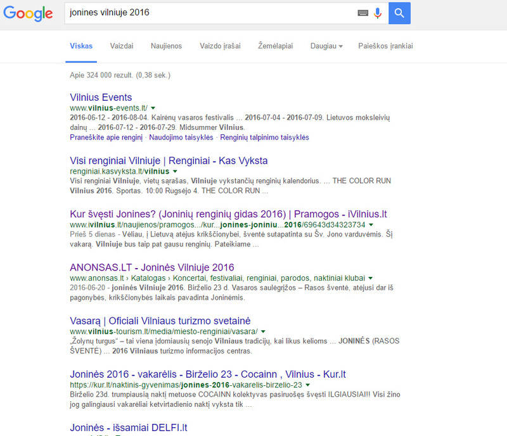
Task: Open the Naujienos tab
Action: (x=166, y=46)
